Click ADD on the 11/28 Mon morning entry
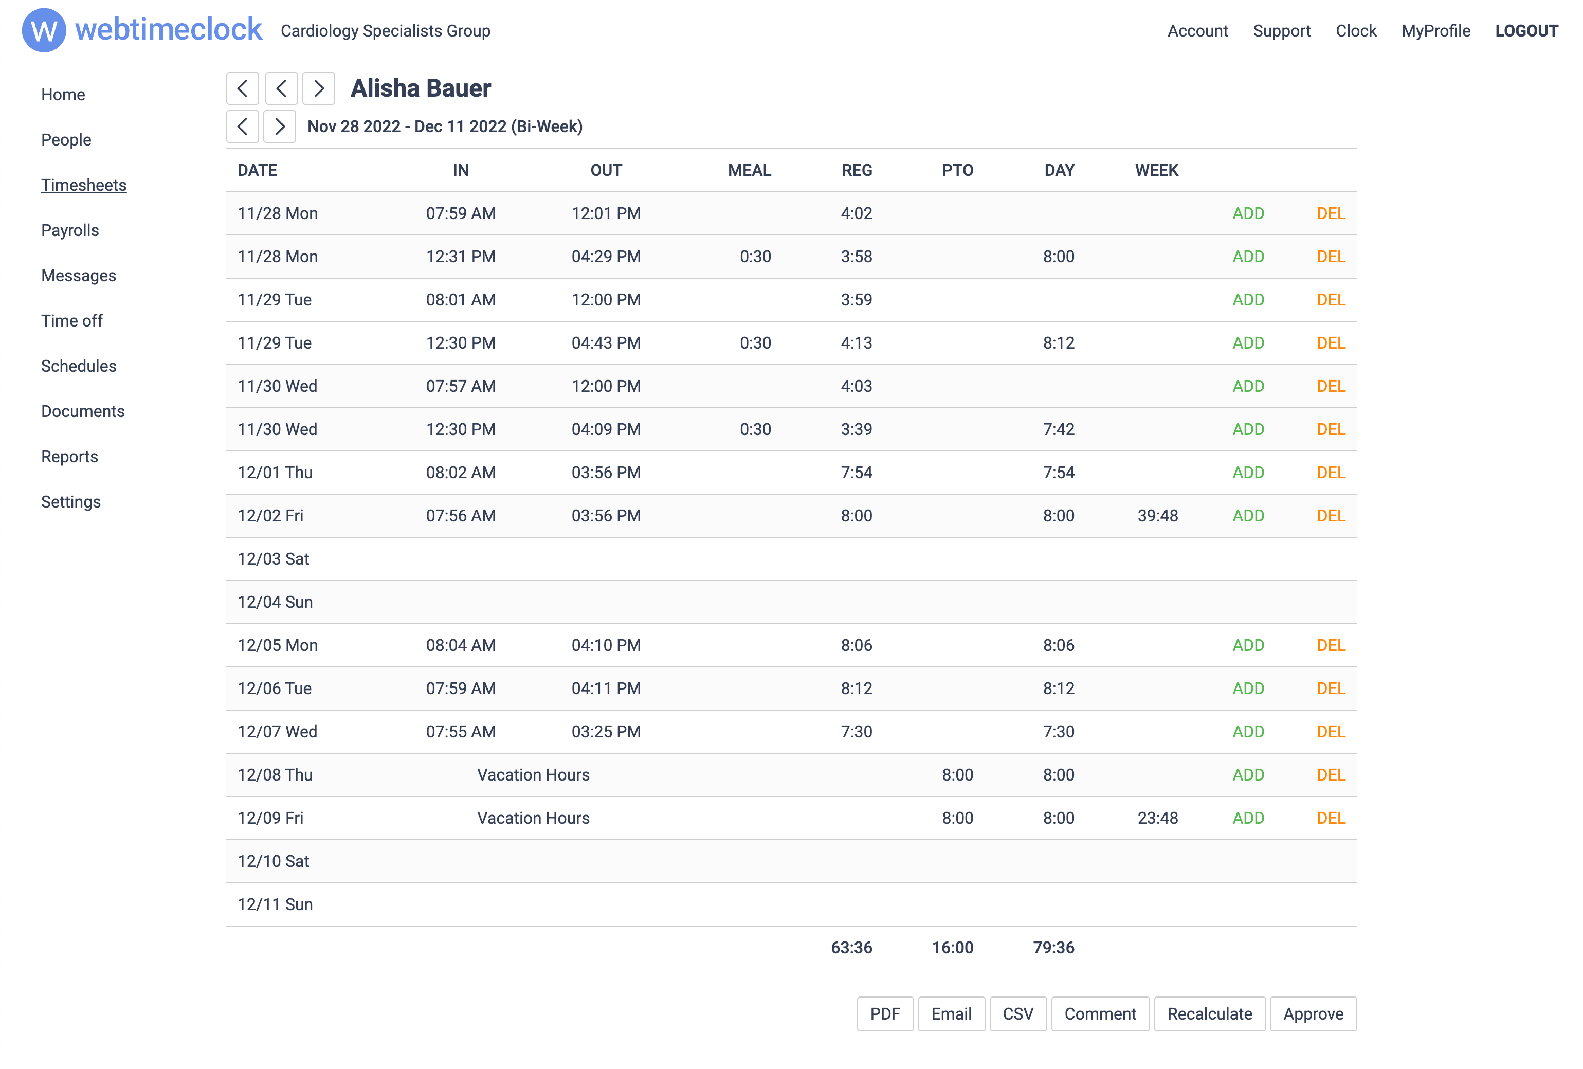Image resolution: width=1583 pixels, height=1069 pixels. (x=1248, y=213)
